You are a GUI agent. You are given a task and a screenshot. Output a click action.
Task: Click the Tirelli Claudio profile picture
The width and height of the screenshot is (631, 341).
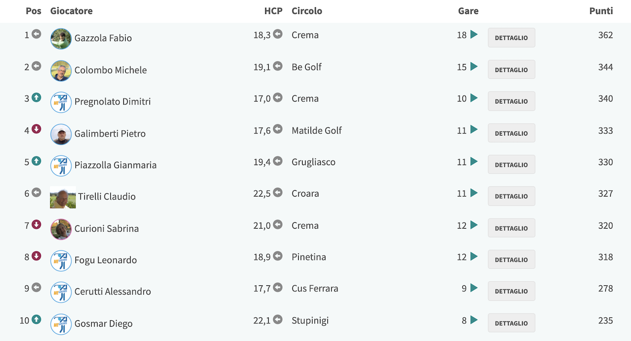click(63, 197)
